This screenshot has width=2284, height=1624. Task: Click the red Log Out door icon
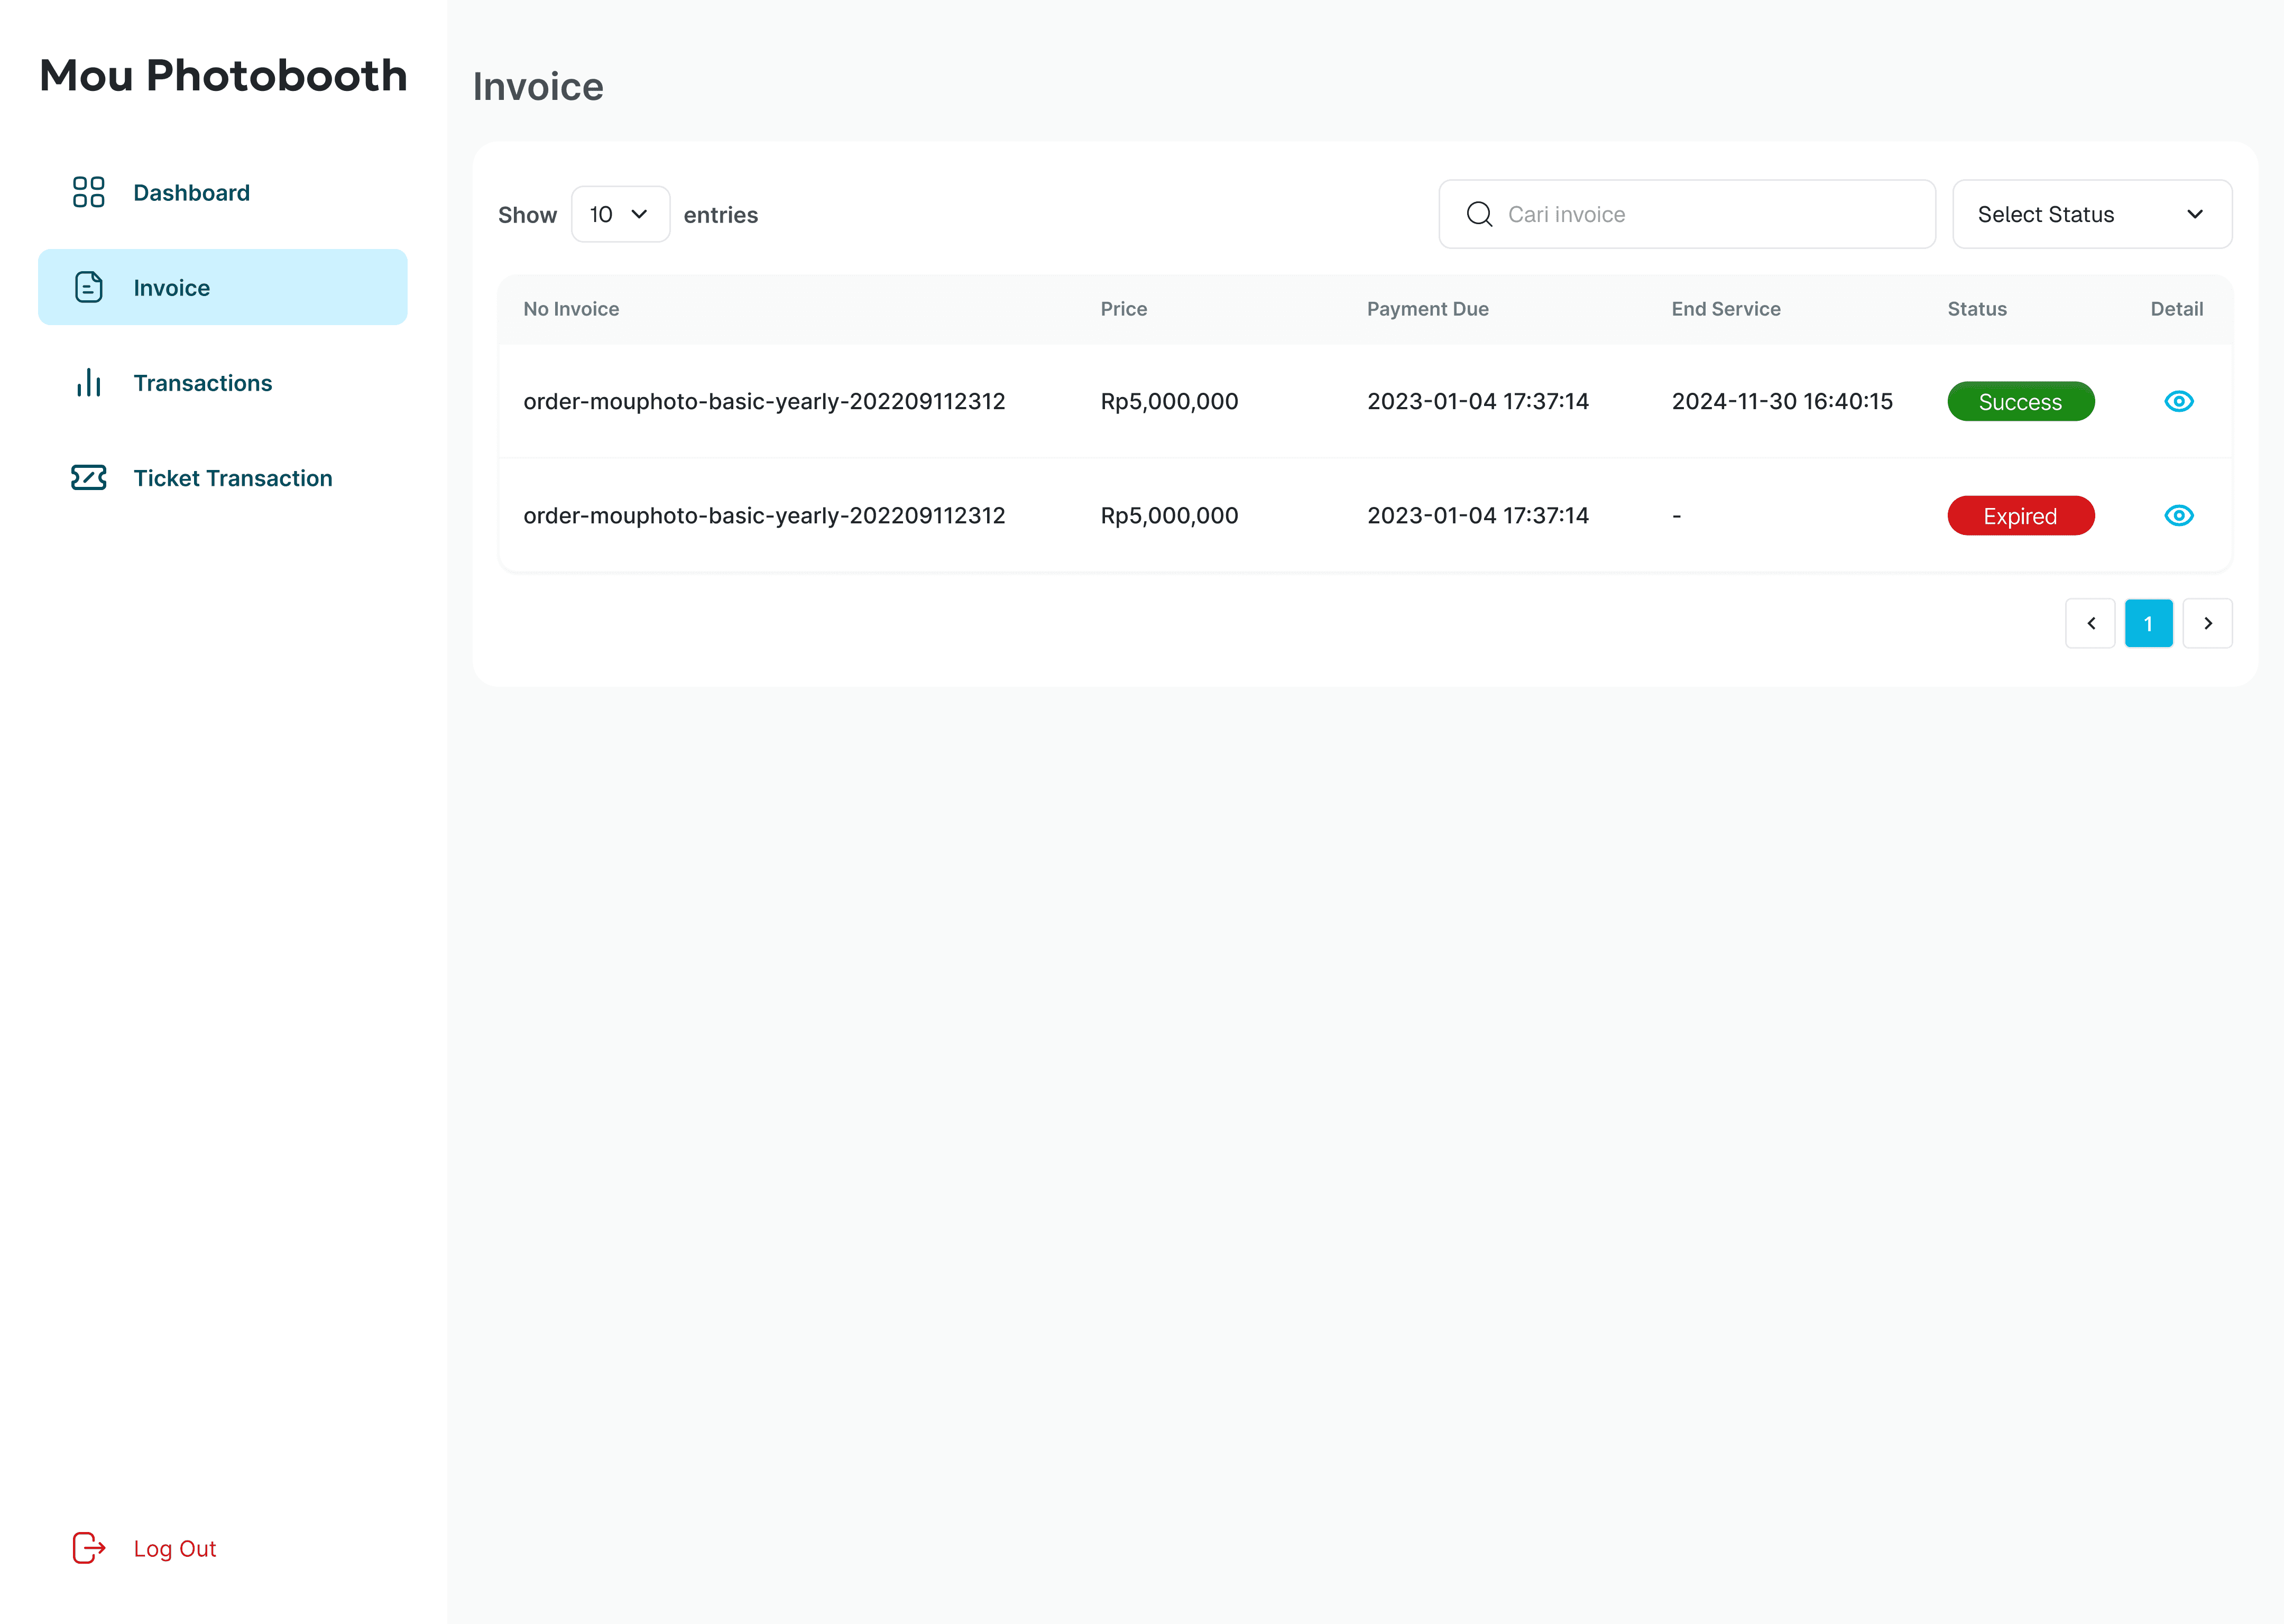coord(88,1547)
